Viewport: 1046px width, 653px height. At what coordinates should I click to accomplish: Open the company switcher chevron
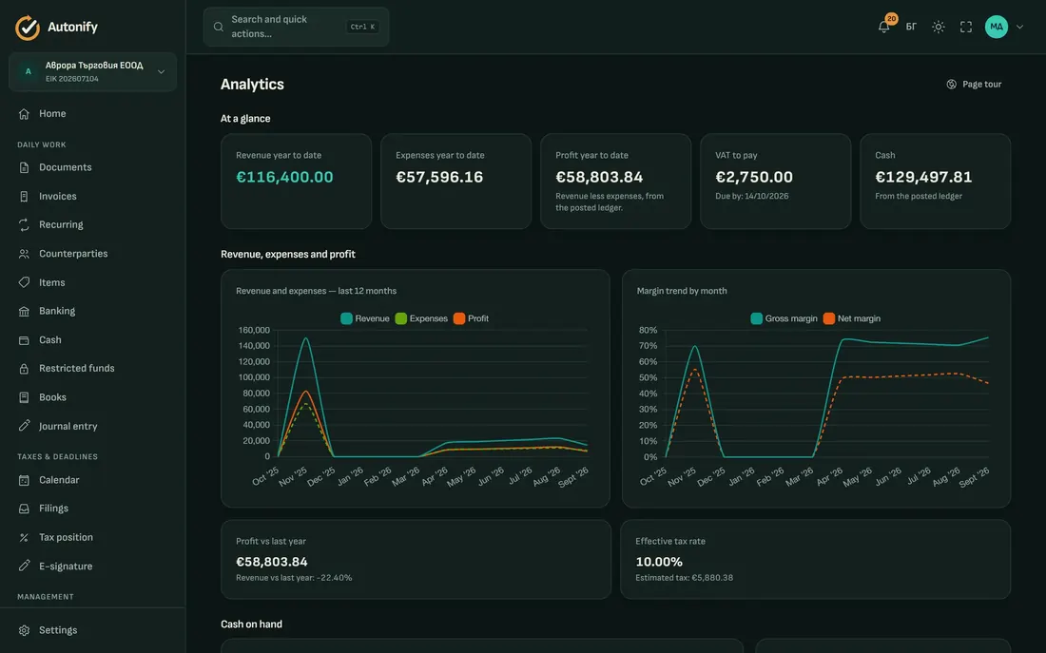point(161,71)
